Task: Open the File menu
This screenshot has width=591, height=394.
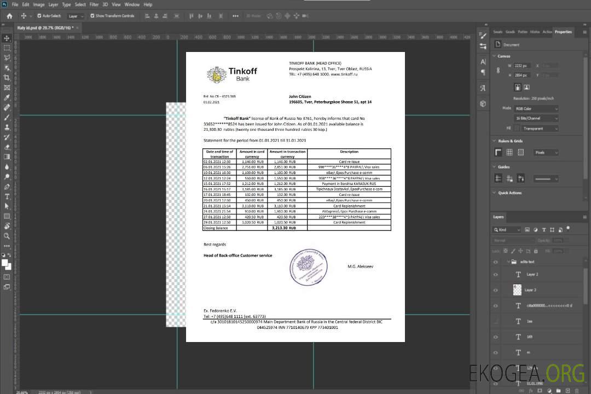Action: pos(15,4)
